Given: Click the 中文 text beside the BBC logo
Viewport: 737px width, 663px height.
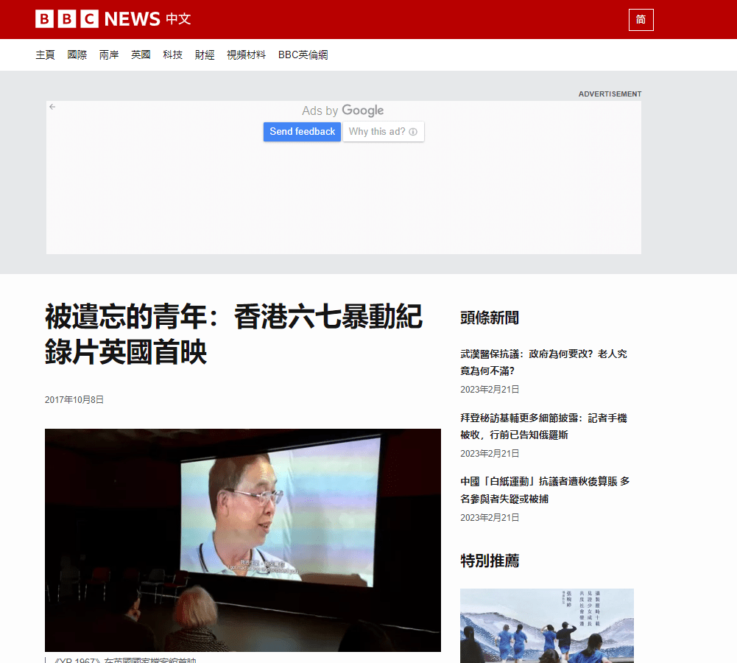Looking at the screenshot, I should (178, 19).
